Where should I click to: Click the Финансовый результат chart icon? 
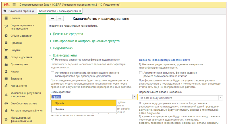coord(6,95)
